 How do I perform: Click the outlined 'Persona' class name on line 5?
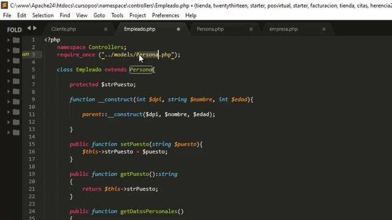141,70
